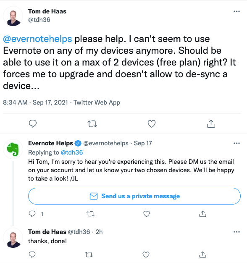The height and width of the screenshot is (273, 247).
Task: Like the main tweet about Evernote devices
Action: pyautogui.click(x=152, y=124)
